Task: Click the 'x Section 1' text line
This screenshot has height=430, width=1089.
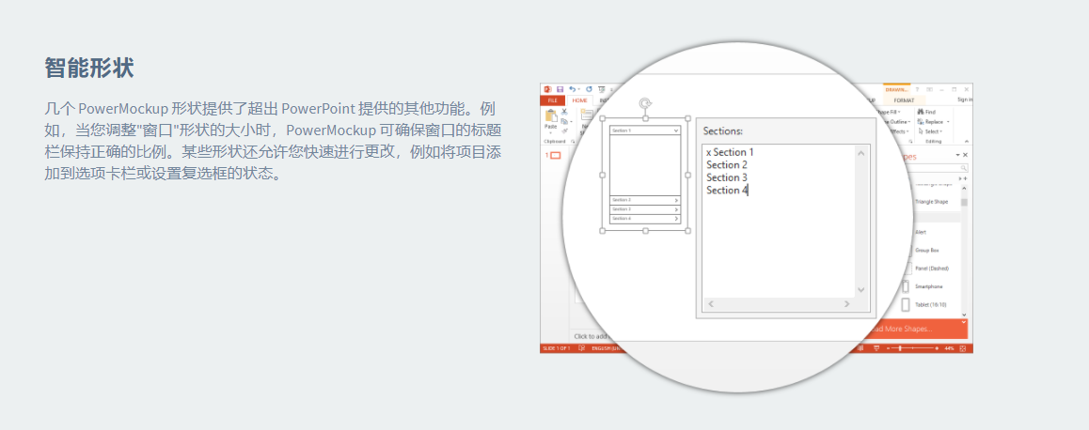Action: [x=730, y=152]
